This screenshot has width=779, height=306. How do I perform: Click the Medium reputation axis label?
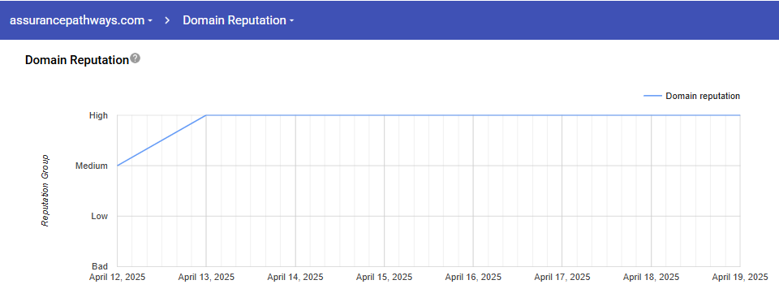92,166
